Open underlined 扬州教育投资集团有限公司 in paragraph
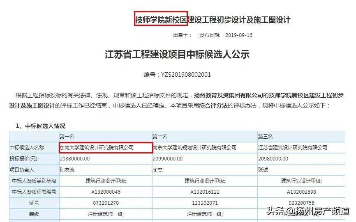Screen dimensions: 356x222 [x=229, y=95]
